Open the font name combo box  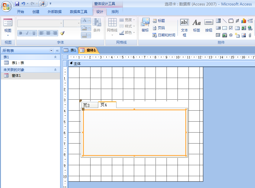pos(40,23)
